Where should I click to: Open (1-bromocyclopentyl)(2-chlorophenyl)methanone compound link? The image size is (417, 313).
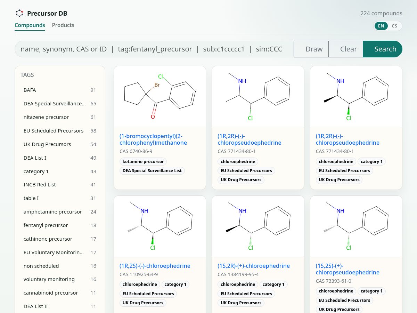point(153,139)
